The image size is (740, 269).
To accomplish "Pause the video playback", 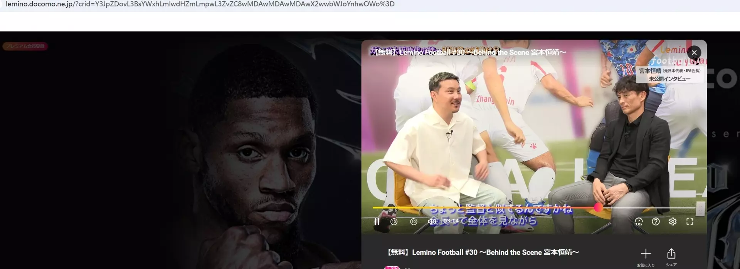I will 377,222.
